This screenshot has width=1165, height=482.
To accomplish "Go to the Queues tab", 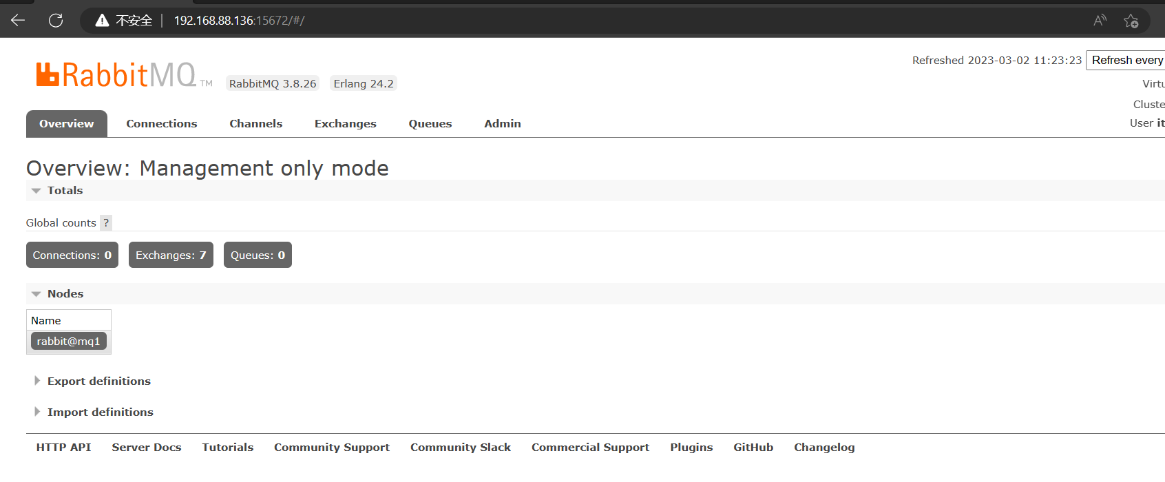I will (x=430, y=124).
